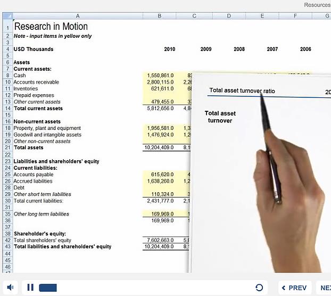Screen dimensions: 331x296
Task: Mute audio with the speaker icon
Action: click(11, 287)
